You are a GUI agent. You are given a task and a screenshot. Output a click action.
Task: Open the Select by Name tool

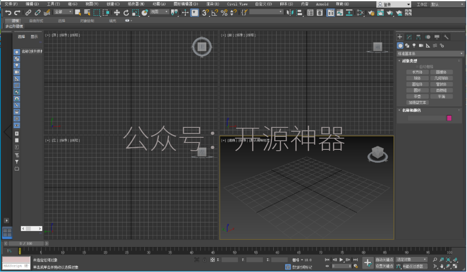click(87, 13)
